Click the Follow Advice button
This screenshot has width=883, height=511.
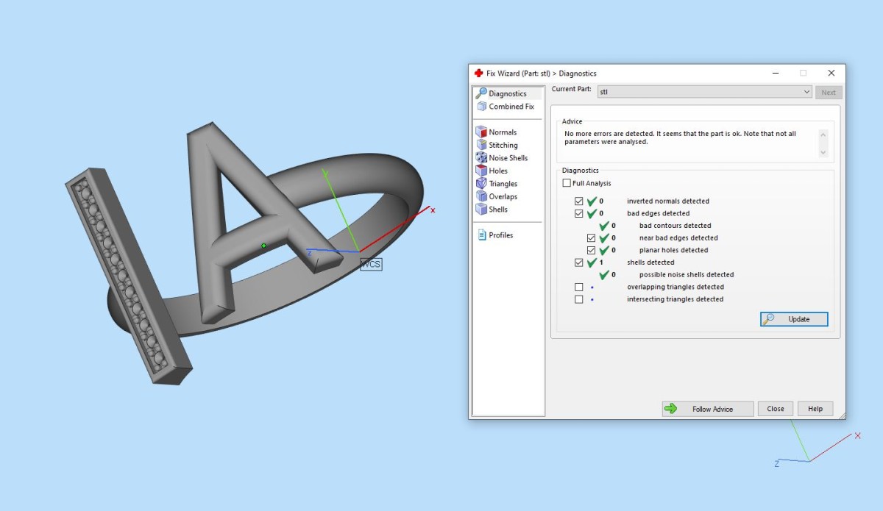708,409
